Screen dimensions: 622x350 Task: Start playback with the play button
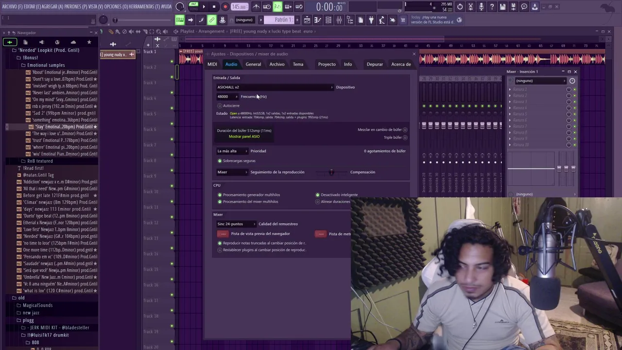(204, 7)
